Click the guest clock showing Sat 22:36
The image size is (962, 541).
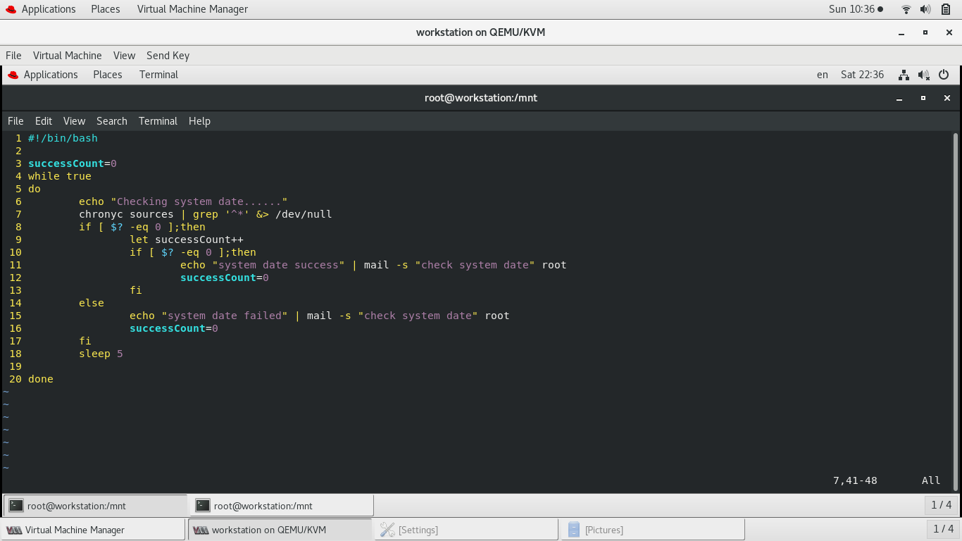862,75
